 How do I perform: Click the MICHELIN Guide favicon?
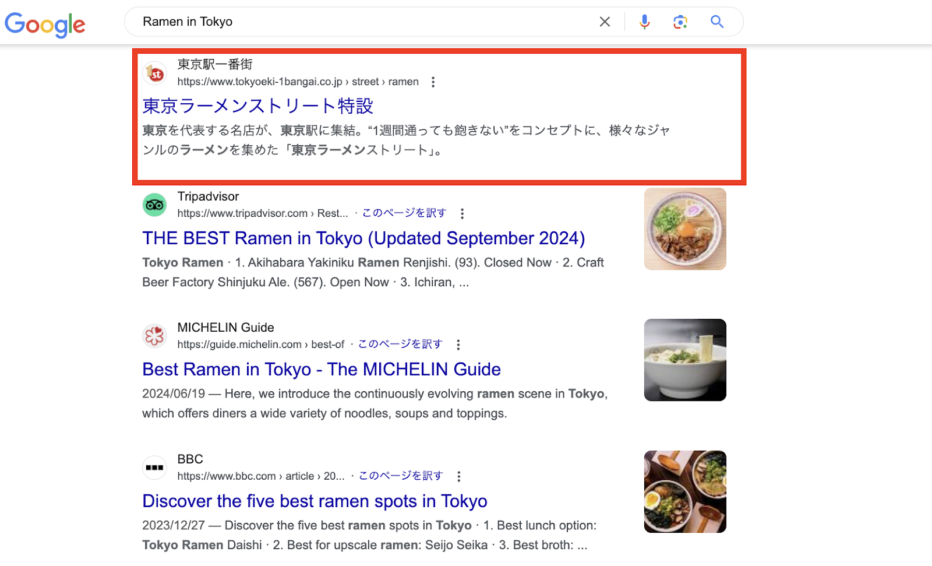click(x=155, y=336)
